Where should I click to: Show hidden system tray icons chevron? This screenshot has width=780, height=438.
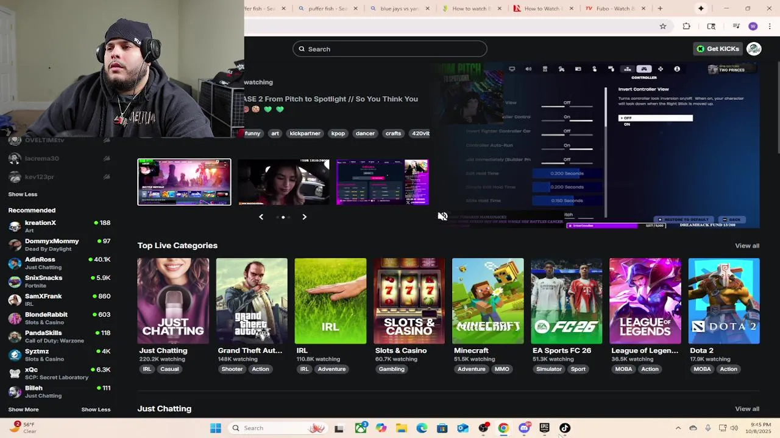[x=678, y=428]
